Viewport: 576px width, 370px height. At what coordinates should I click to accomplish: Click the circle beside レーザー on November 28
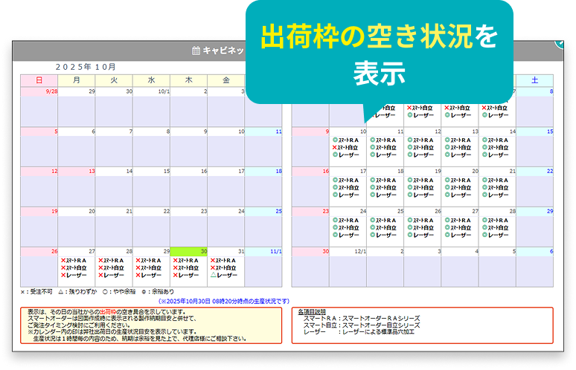(484, 235)
